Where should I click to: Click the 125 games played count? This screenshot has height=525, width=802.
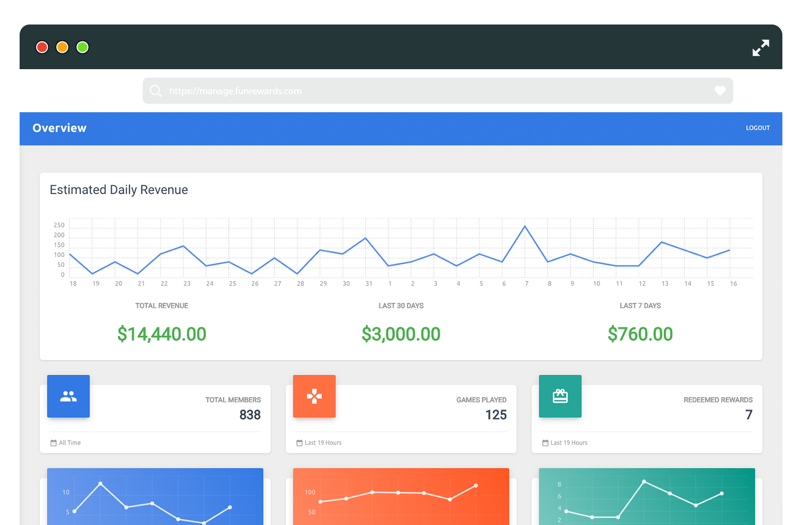click(496, 415)
